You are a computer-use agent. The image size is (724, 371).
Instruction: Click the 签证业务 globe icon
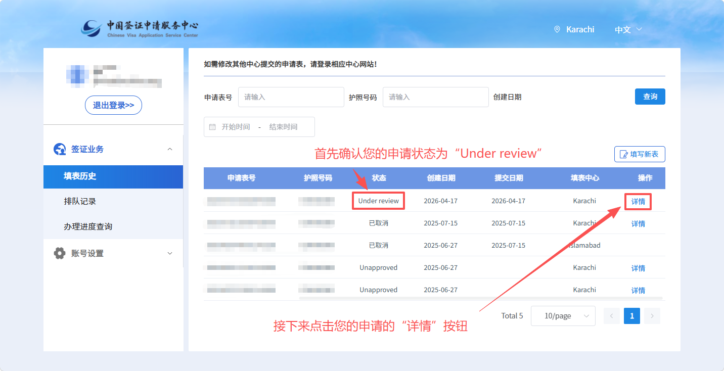point(60,149)
